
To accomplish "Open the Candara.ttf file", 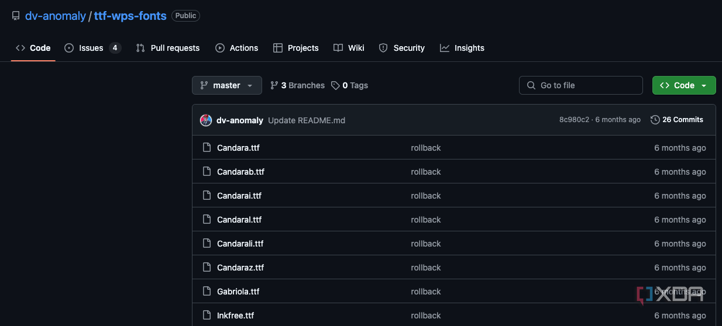I will (238, 148).
